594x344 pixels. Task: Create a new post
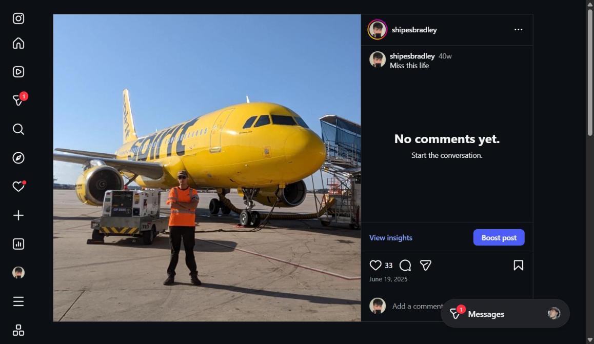[18, 215]
